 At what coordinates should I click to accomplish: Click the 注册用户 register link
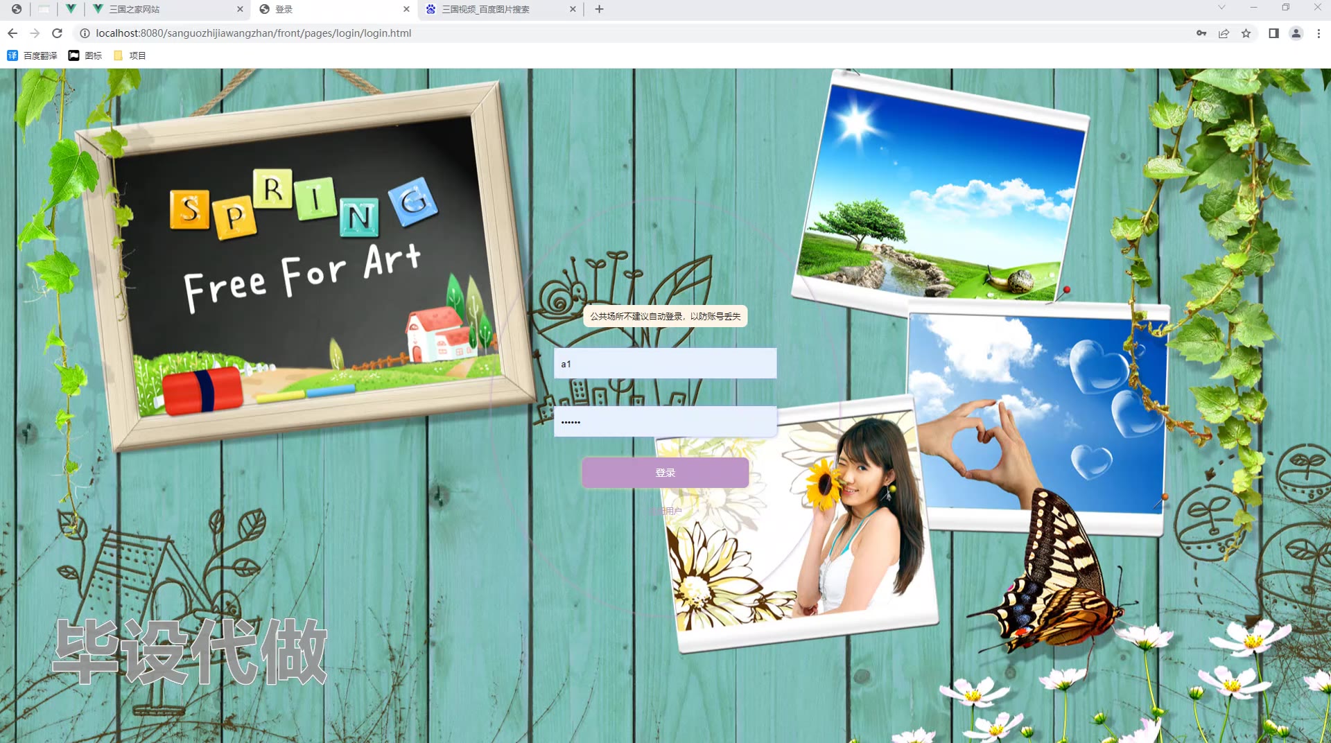(x=665, y=511)
